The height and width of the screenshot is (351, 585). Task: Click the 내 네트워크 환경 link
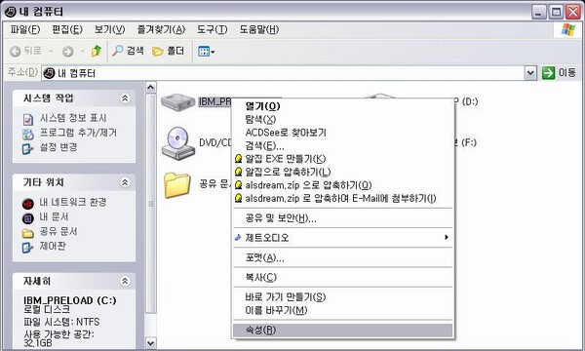pos(73,202)
